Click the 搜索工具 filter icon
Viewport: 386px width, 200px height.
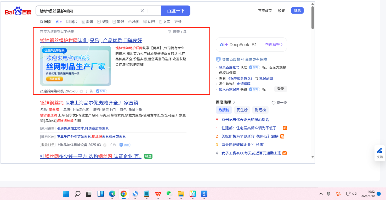click(x=170, y=32)
